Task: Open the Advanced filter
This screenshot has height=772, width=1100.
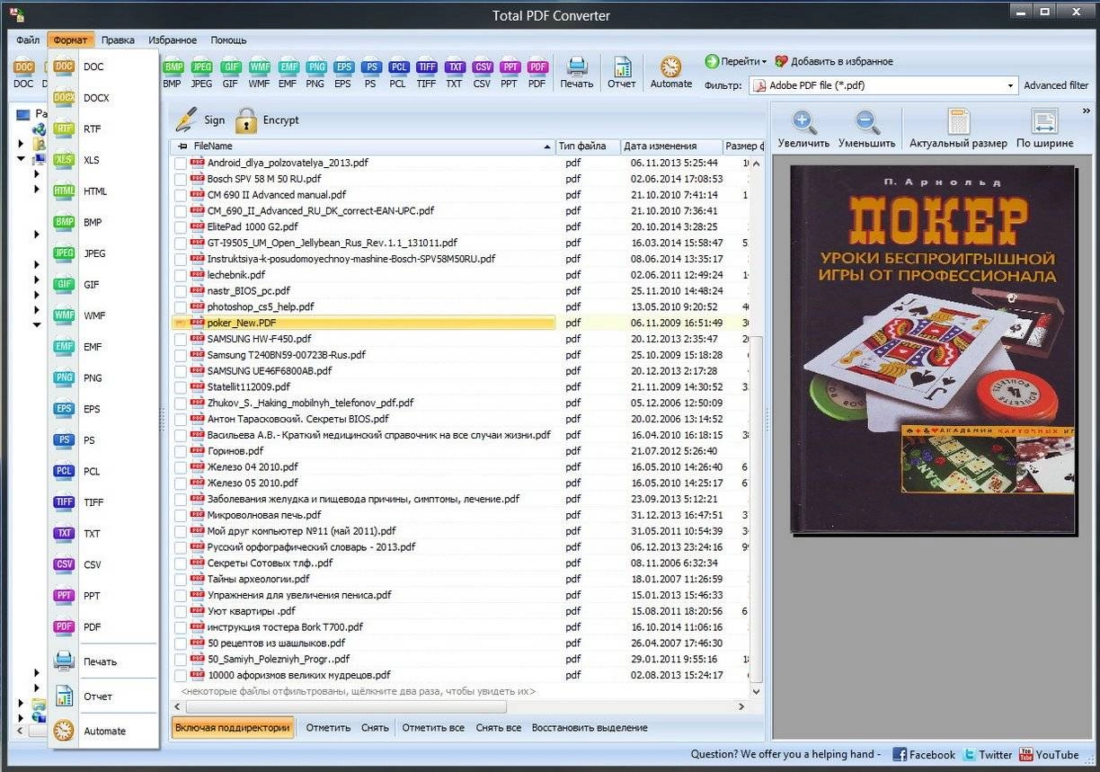Action: point(1056,85)
